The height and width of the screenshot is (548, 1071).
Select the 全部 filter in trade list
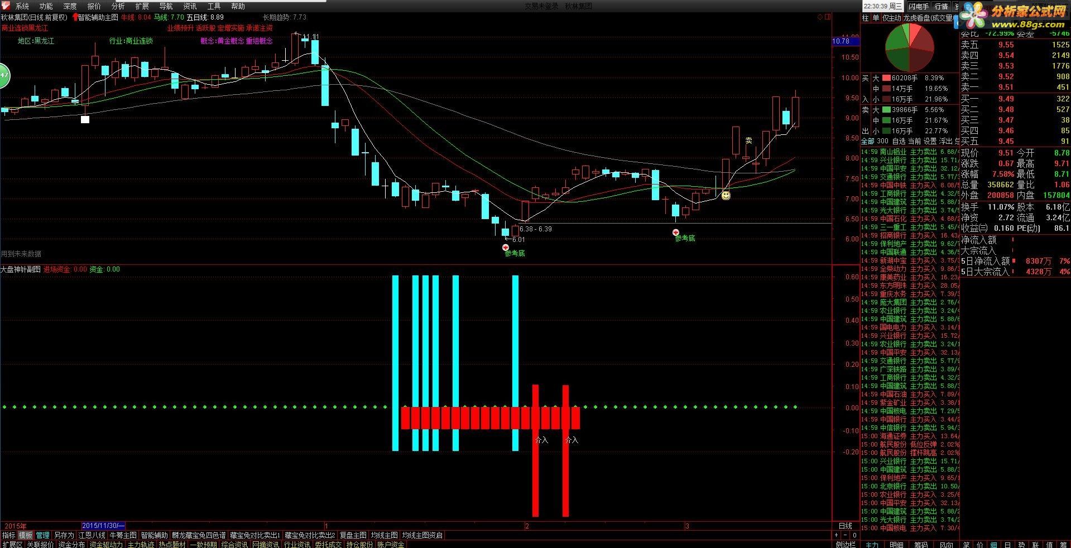867,141
